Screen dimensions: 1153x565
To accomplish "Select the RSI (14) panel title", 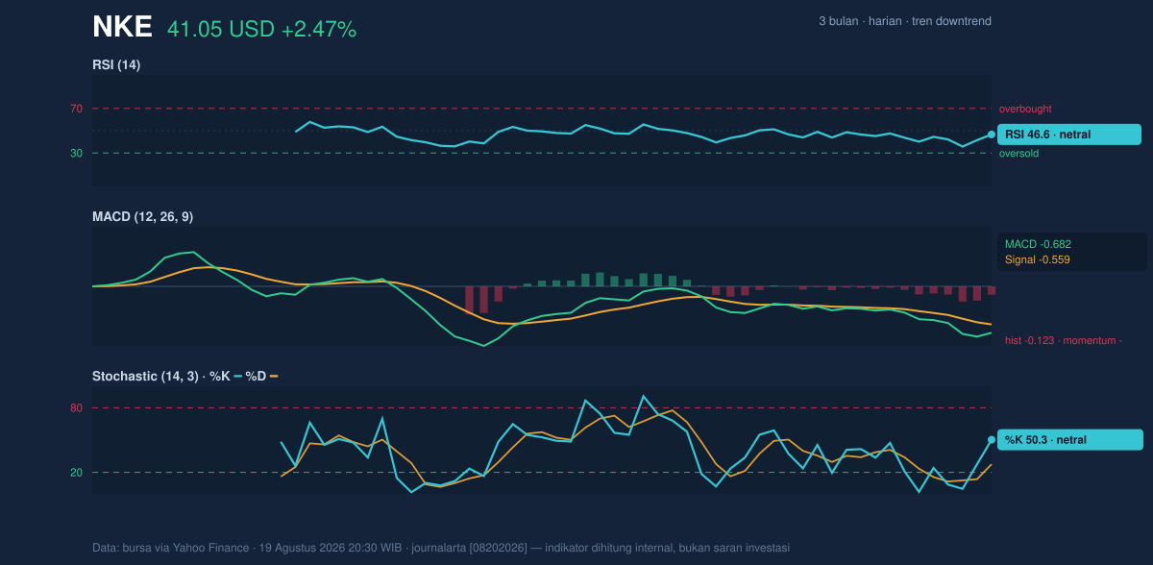I will pos(116,64).
